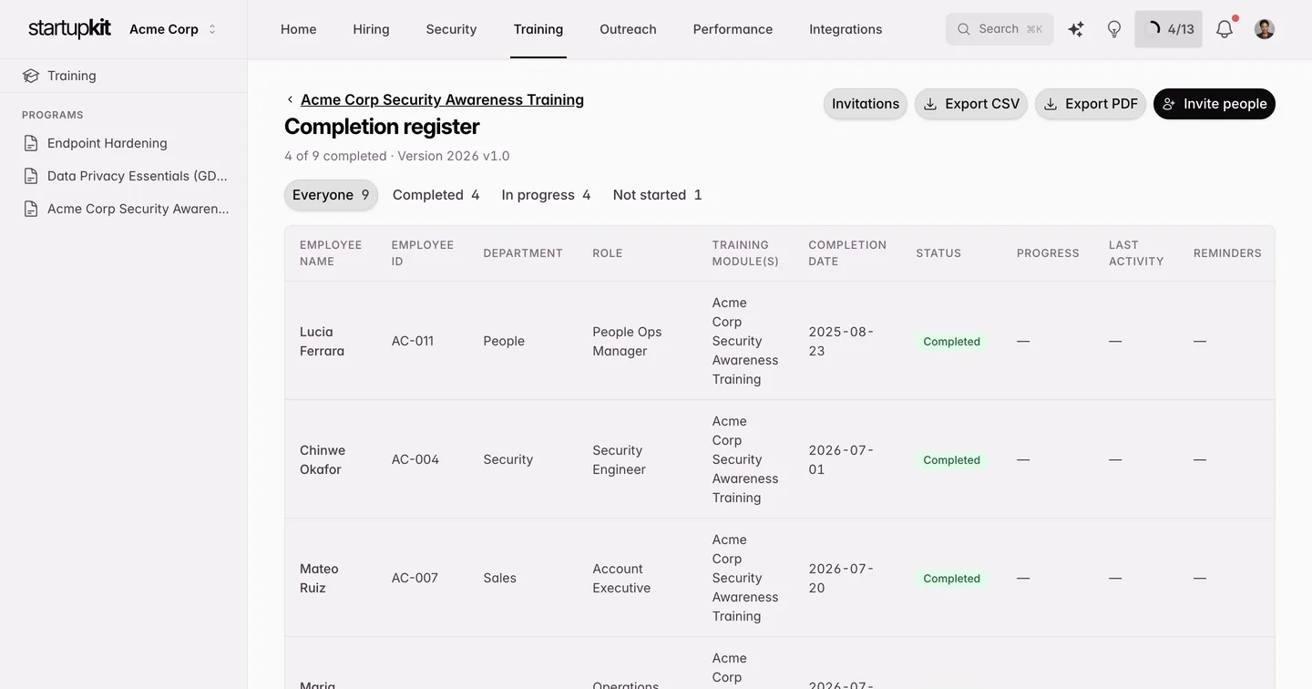Export the register as PDF
Screen dimensions: 1312x689
tap(1091, 104)
